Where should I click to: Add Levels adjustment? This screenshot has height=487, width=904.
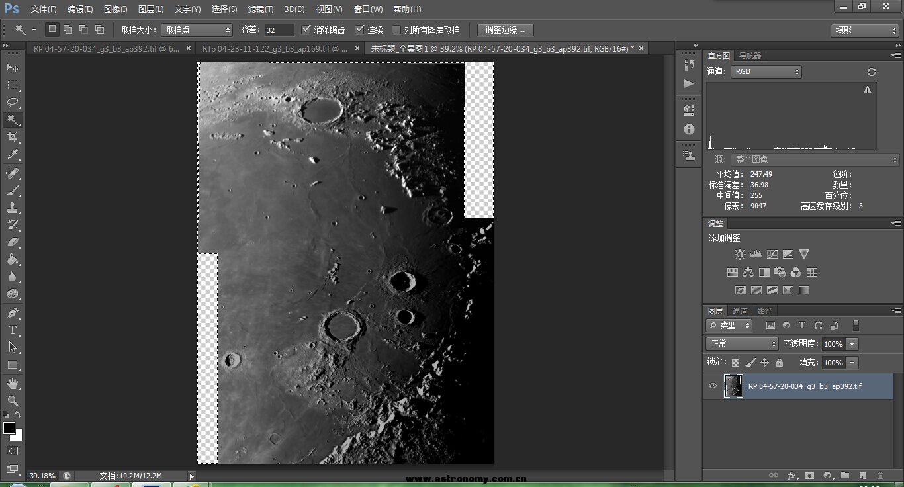[x=756, y=254]
